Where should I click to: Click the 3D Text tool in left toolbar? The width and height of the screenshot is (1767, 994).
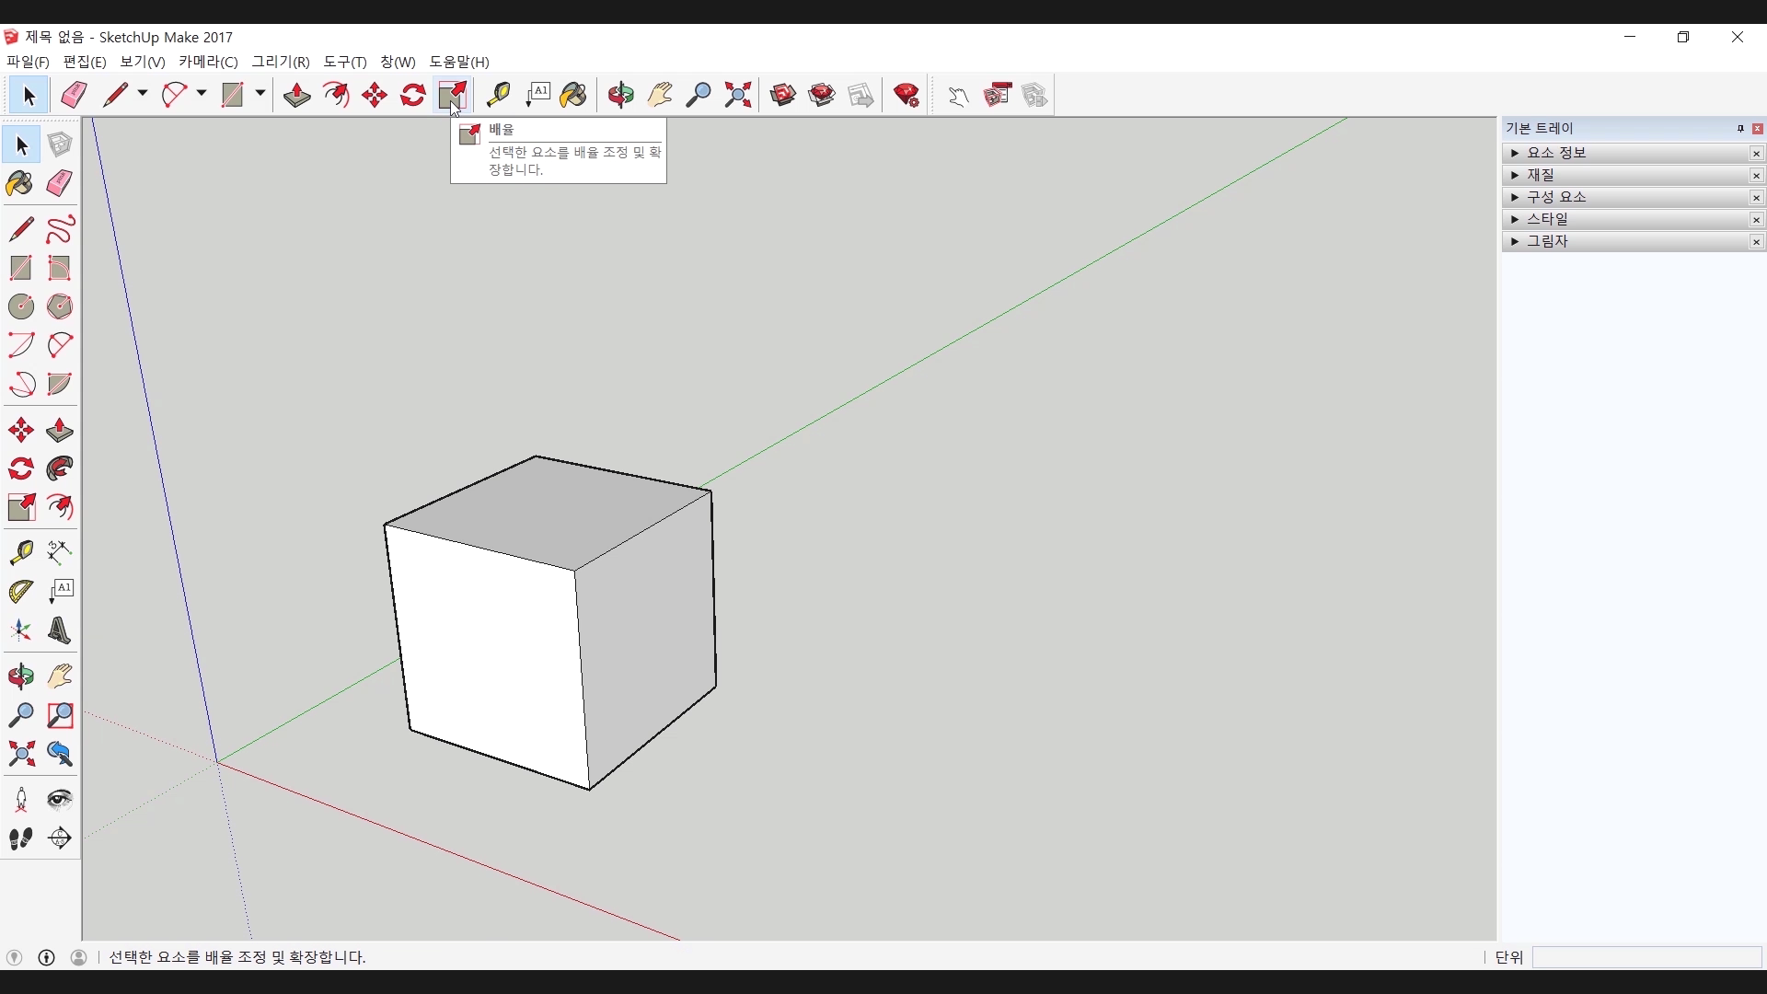(60, 631)
